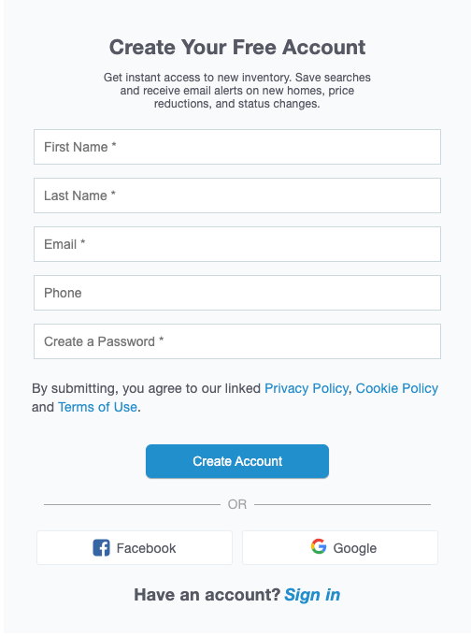Click the Have an account? text

tap(207, 595)
